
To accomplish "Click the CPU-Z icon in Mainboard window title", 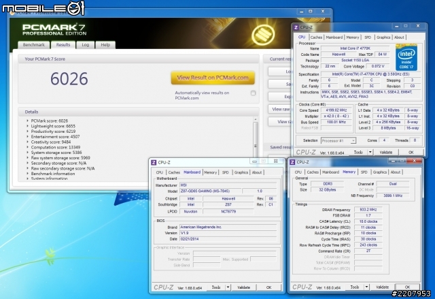I will [x=154, y=162].
